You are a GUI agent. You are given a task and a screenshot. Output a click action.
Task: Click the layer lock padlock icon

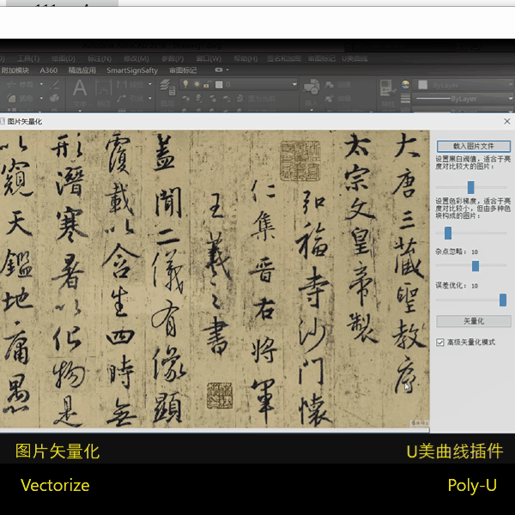click(x=207, y=85)
